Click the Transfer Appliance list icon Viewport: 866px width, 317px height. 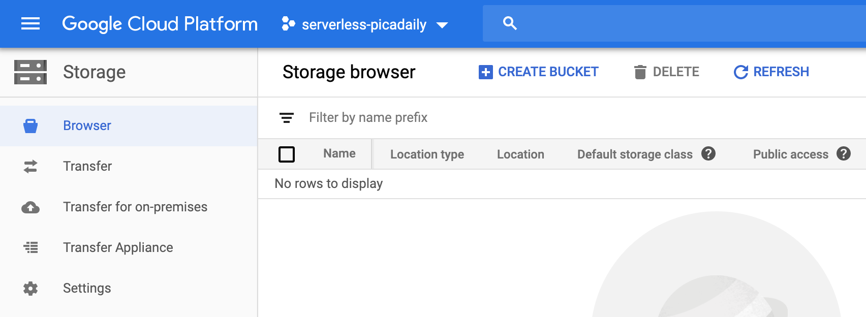[x=30, y=248]
